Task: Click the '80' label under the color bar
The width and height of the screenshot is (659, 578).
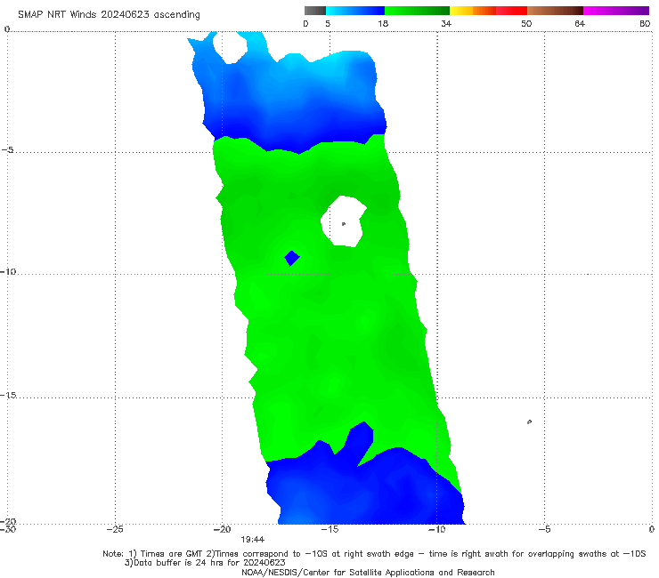Action: click(x=645, y=23)
